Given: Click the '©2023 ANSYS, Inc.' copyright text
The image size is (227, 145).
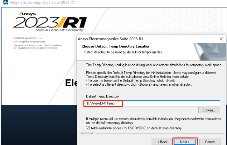Looking at the screenshot, I should pos(28,38).
